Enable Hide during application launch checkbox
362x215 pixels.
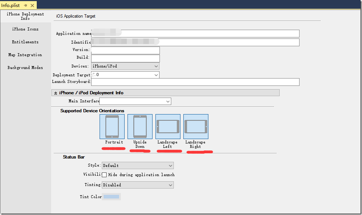coord(104,175)
